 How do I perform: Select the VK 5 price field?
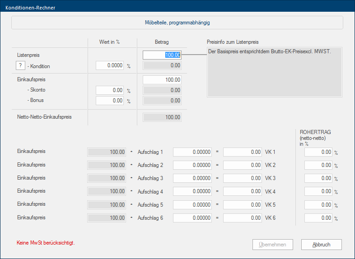pos(243,205)
